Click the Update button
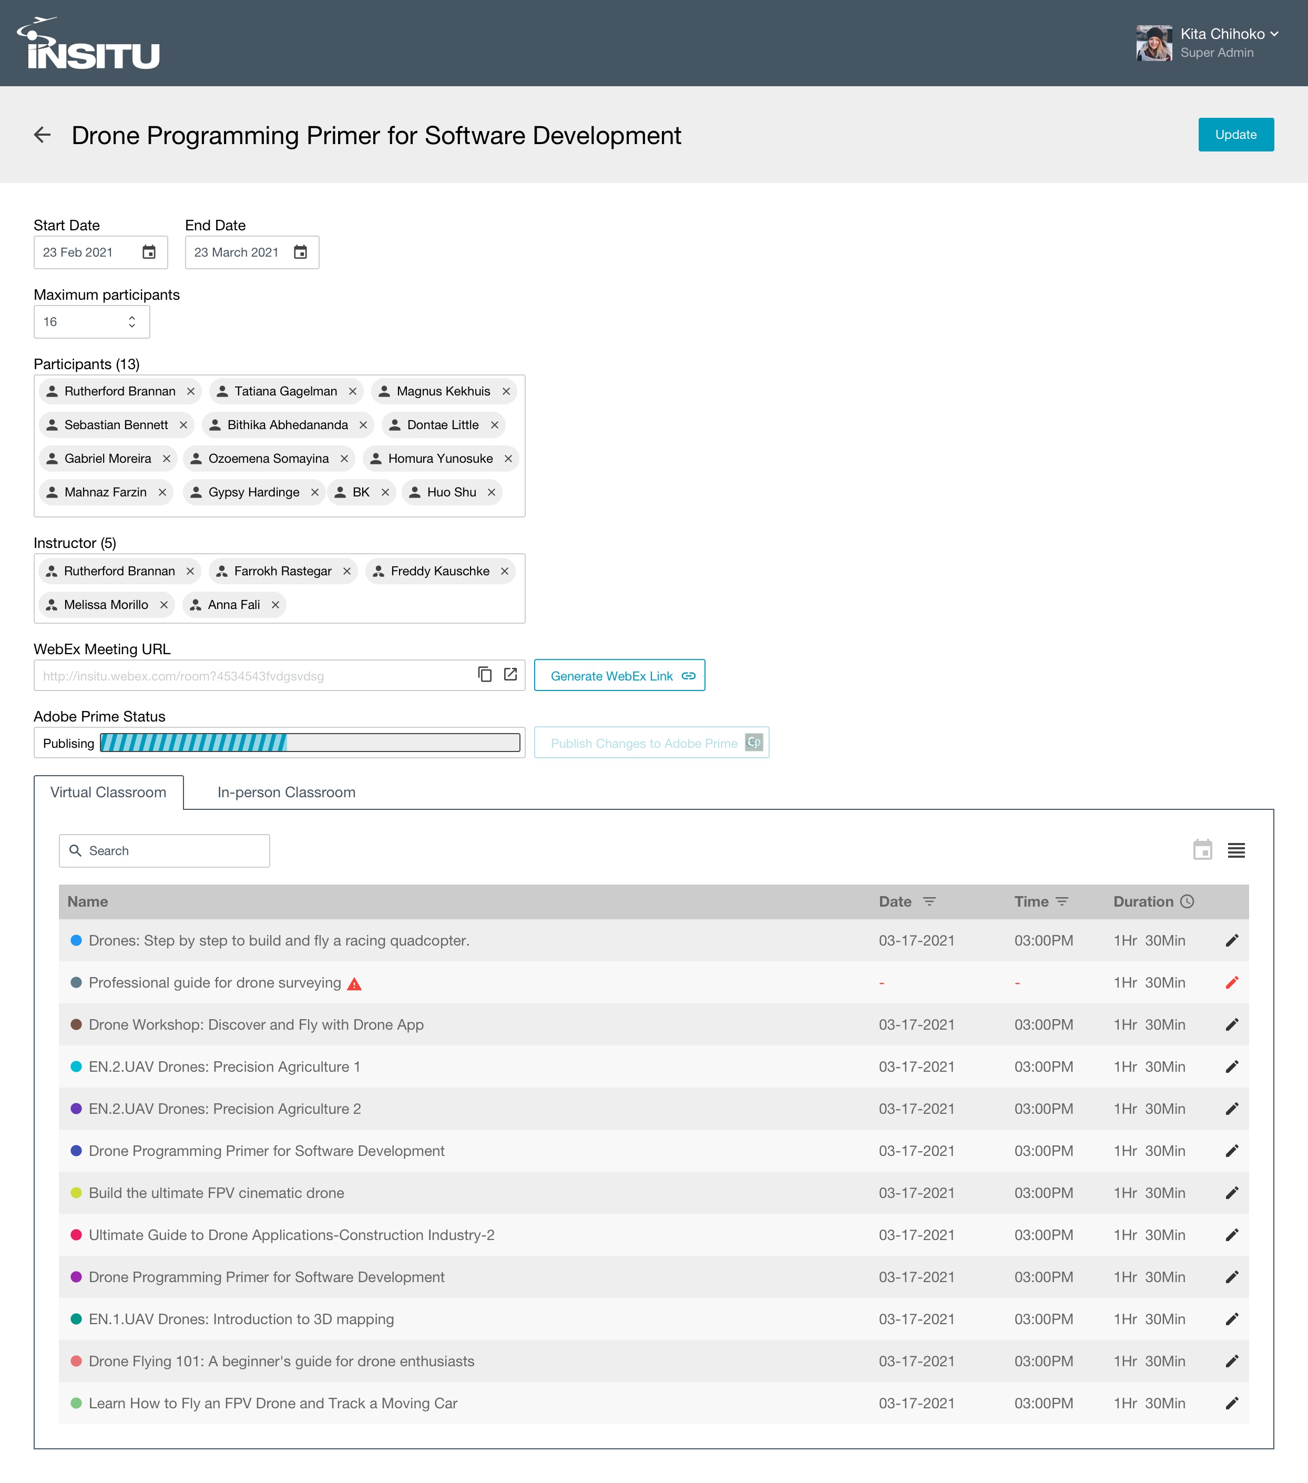Viewport: 1308px width, 1483px height. (1235, 135)
